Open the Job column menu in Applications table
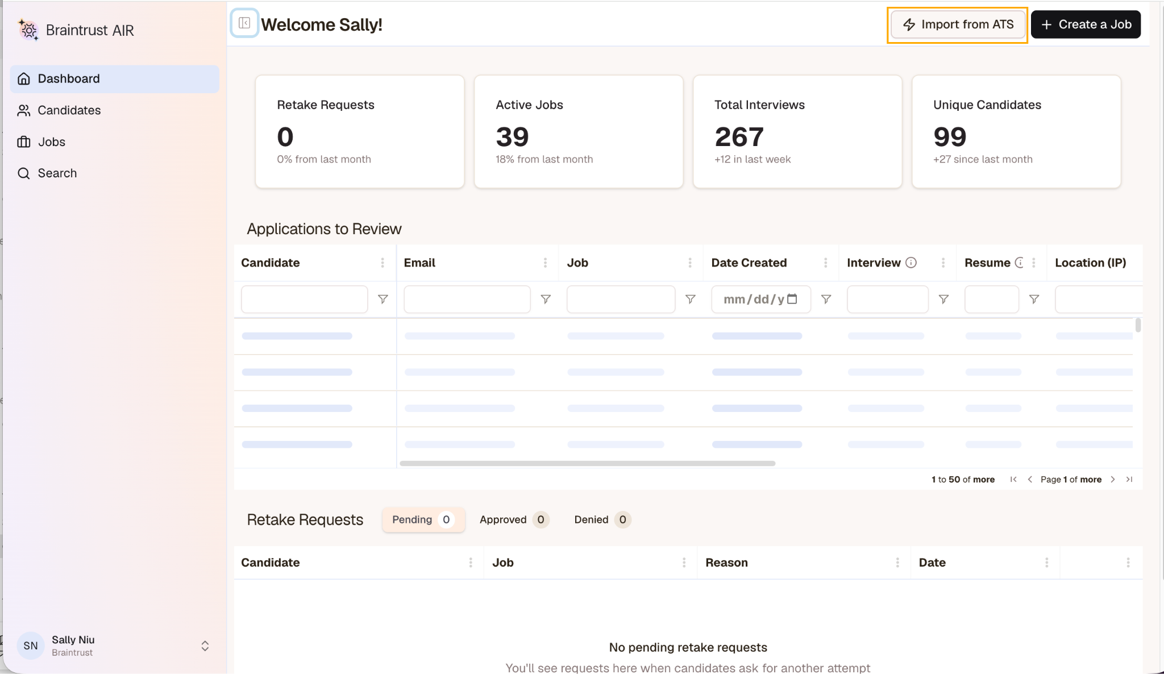The image size is (1164, 674). pos(690,263)
